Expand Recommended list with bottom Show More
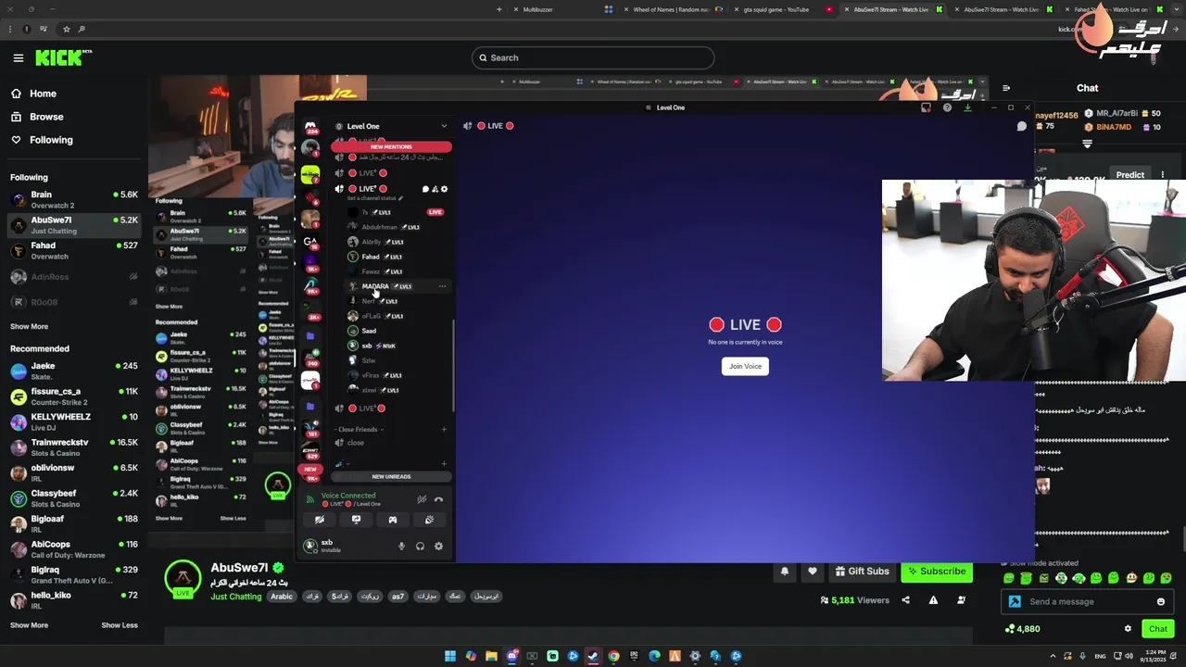This screenshot has width=1186, height=667. click(29, 624)
